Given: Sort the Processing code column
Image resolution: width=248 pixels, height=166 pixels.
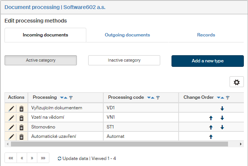Looking at the screenshot, I should coord(151,98).
